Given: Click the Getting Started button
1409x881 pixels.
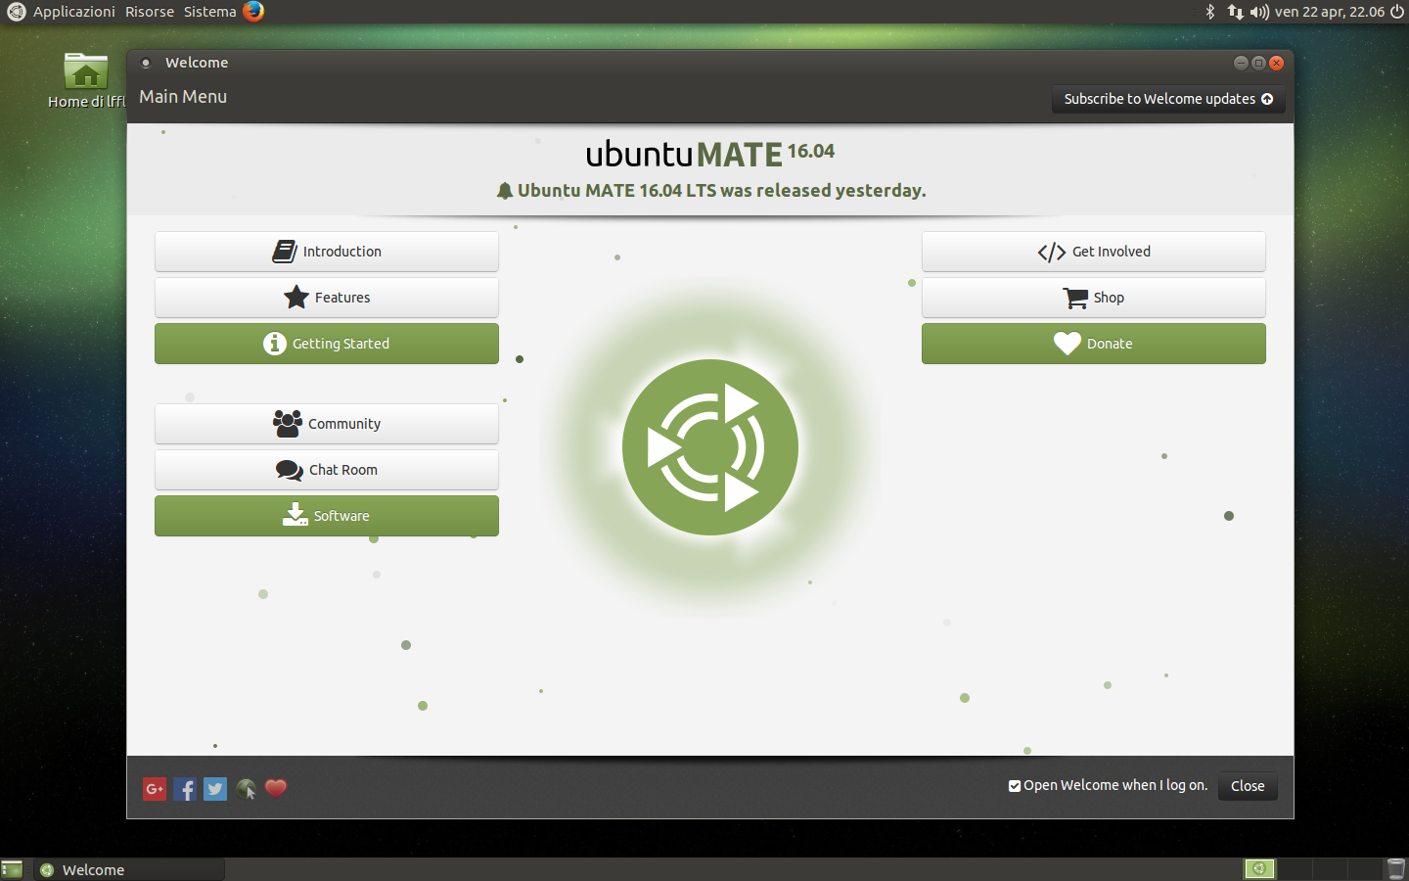Looking at the screenshot, I should pos(327,344).
